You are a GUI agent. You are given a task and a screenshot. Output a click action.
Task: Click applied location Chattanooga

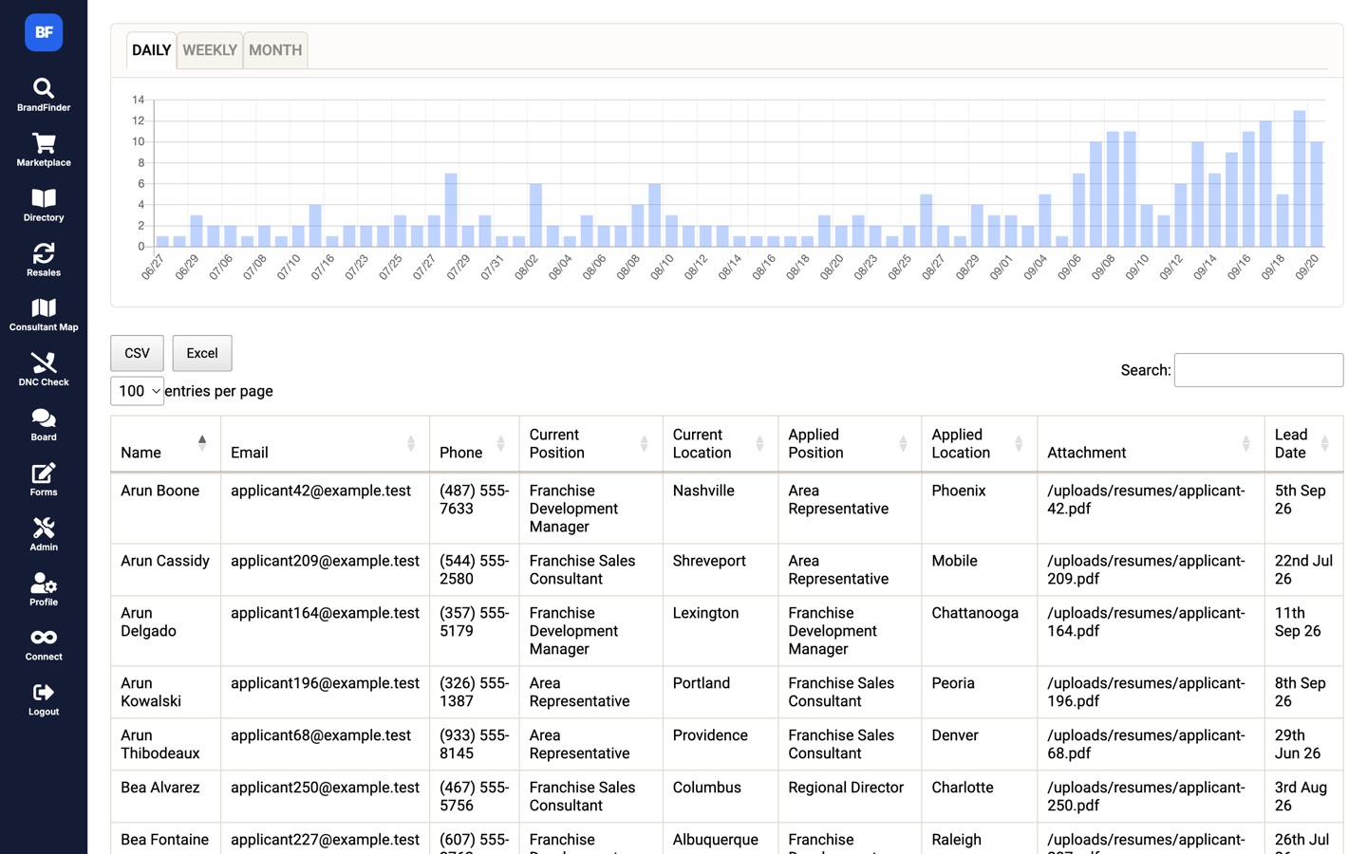[975, 613]
